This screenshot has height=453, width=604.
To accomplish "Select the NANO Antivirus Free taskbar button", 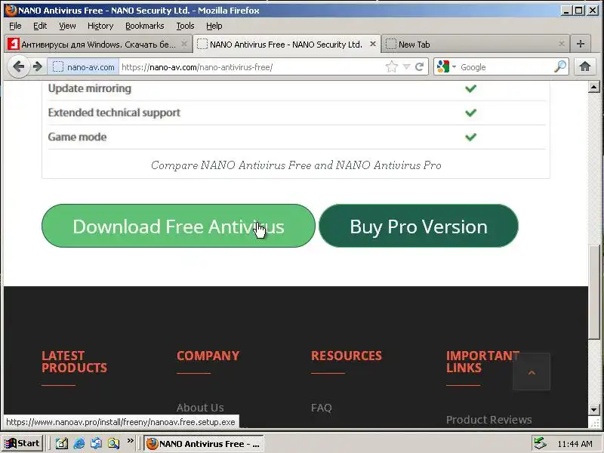I will click(204, 444).
